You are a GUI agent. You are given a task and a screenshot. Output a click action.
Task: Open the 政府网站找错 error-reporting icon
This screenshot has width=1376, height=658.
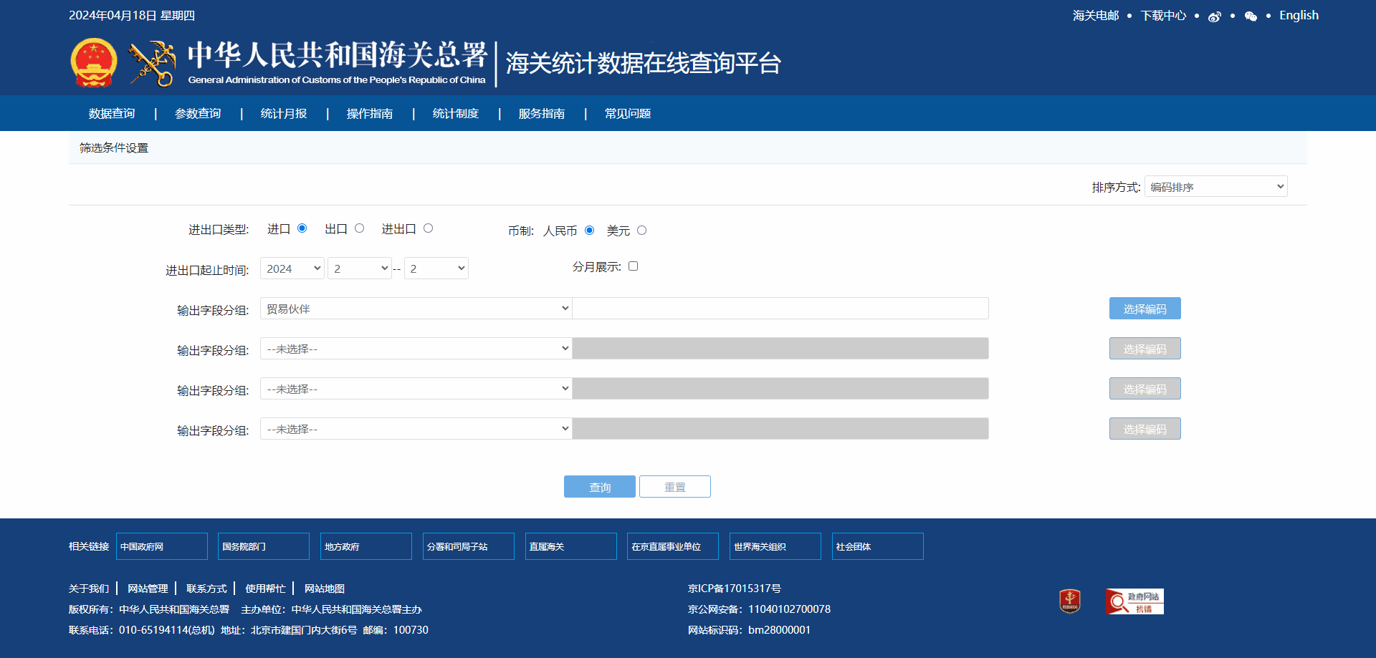point(1134,601)
